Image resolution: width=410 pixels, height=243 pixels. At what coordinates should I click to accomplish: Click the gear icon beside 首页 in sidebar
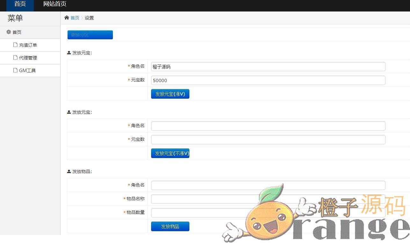click(9, 32)
